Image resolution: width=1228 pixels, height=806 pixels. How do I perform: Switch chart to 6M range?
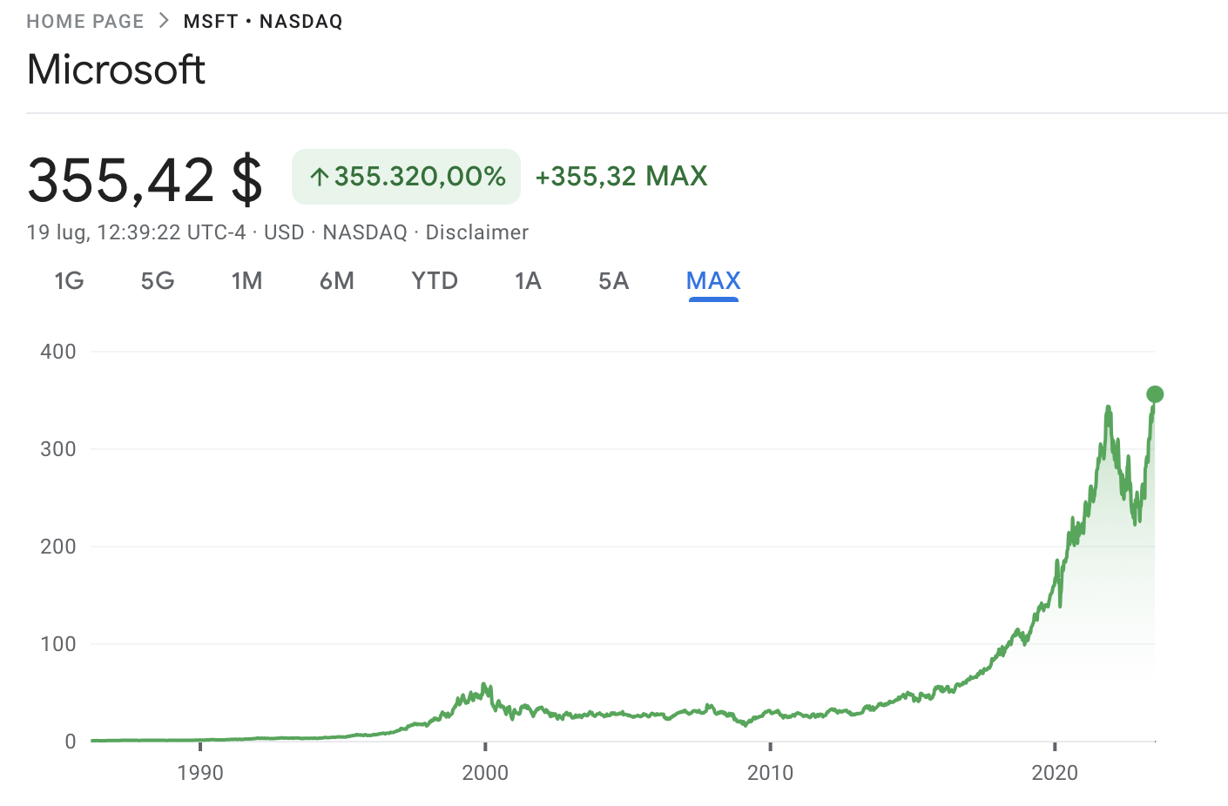[x=337, y=280]
